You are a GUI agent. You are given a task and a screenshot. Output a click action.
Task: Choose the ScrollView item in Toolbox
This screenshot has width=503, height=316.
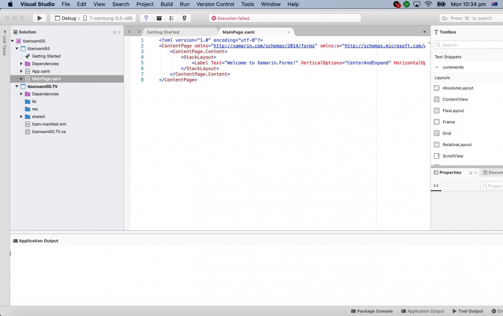[x=453, y=156]
